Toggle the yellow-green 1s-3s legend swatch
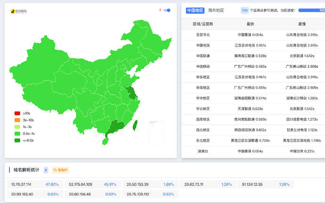This screenshot has height=203, width=325. (17, 127)
